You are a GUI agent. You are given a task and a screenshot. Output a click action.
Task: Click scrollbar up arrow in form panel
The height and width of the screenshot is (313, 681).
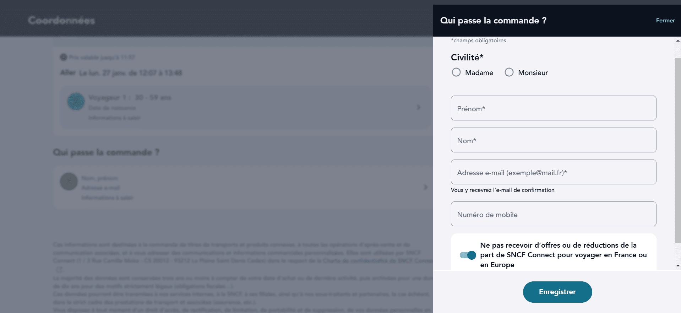coord(678,41)
